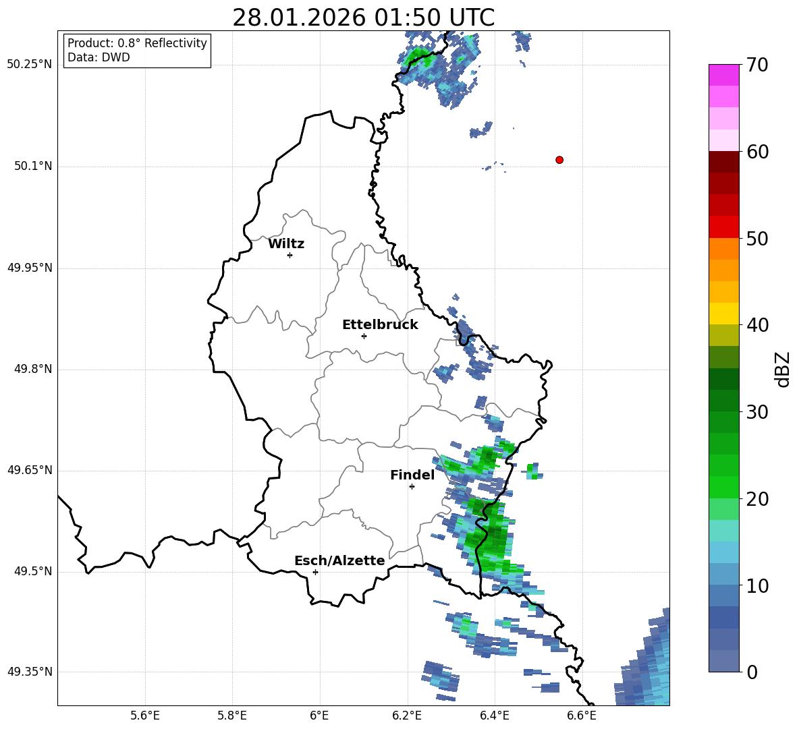This screenshot has height=729, width=799.
Task: Click the bright green colorbar segment above 20
Action: (723, 487)
